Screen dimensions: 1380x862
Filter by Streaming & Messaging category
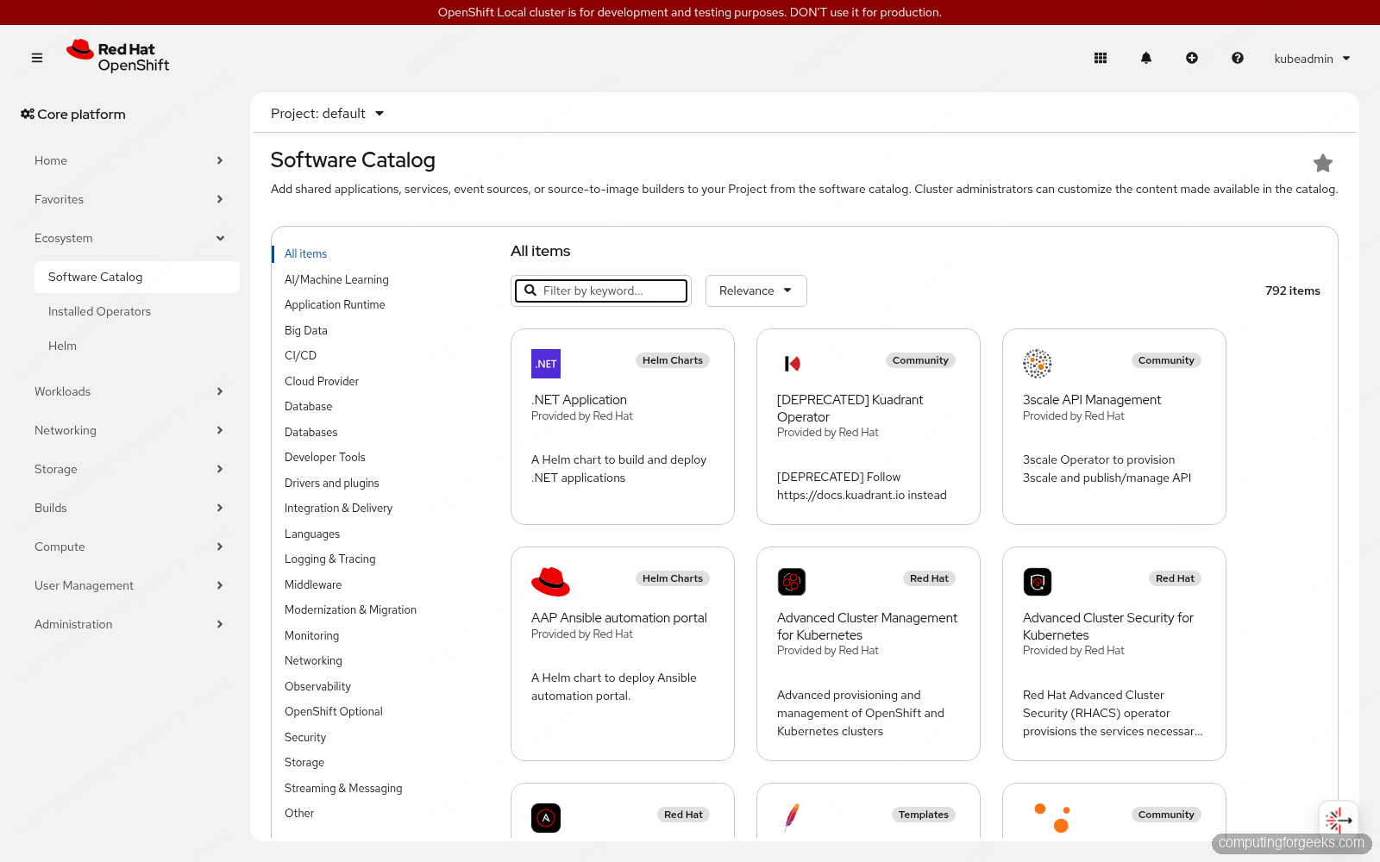tap(343, 788)
